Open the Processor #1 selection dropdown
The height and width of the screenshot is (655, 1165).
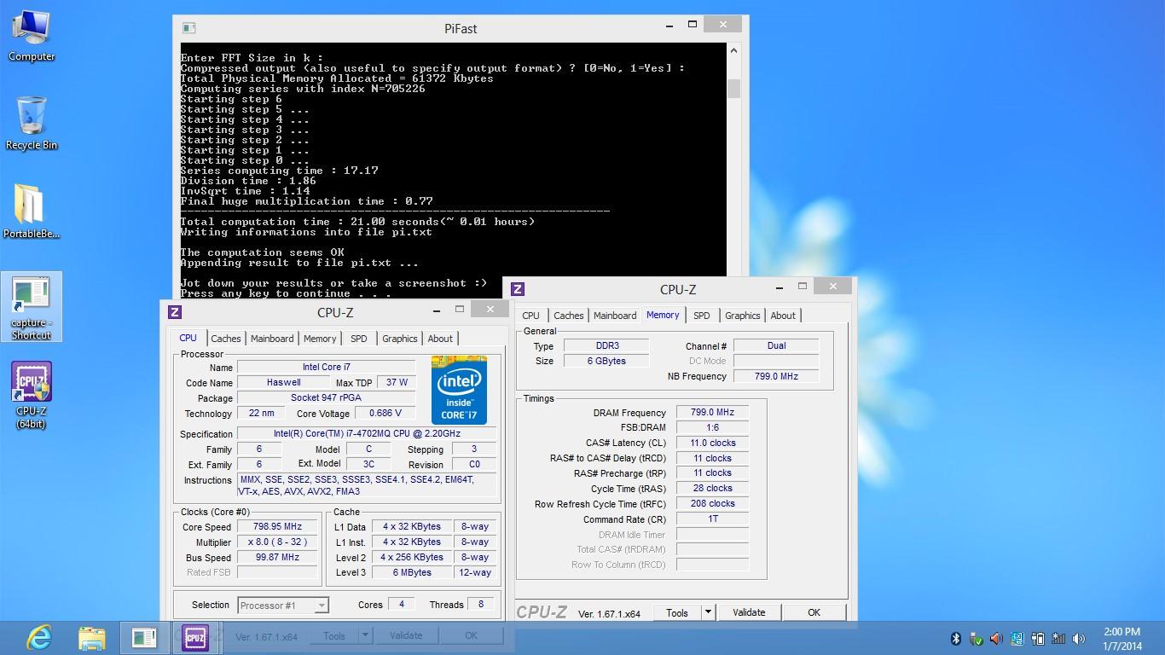pyautogui.click(x=282, y=606)
